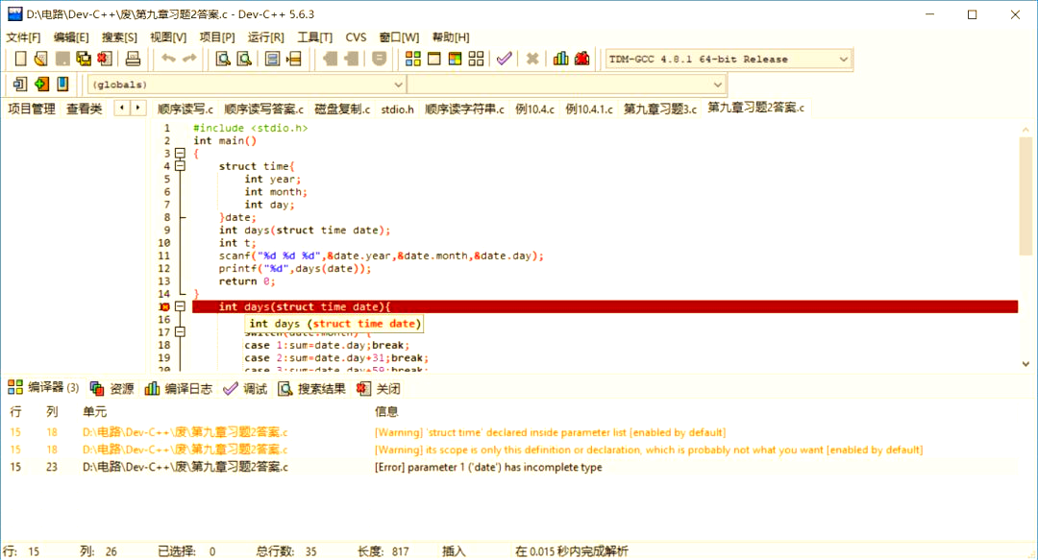The image size is (1038, 560).
Task: Click the Profile analysis bar chart icon
Action: point(560,59)
